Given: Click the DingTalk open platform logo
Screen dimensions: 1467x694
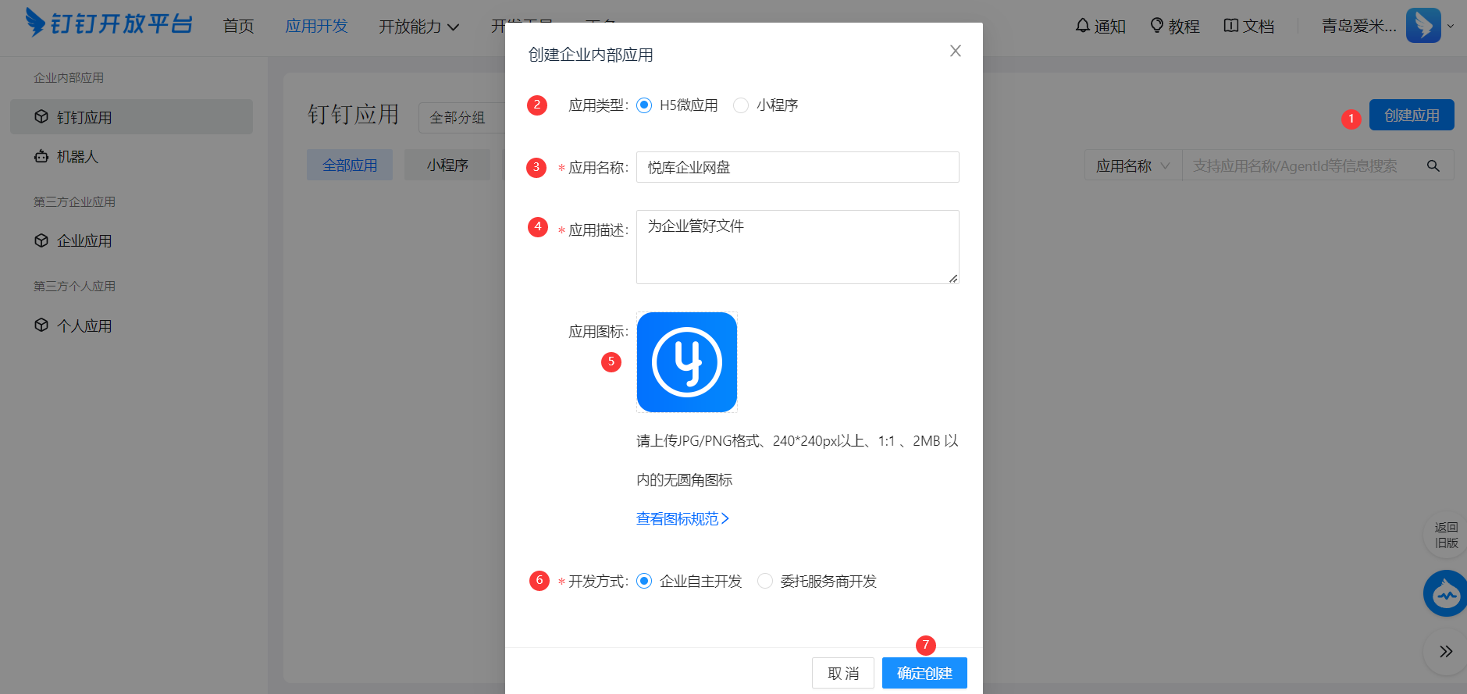Looking at the screenshot, I should click(109, 23).
